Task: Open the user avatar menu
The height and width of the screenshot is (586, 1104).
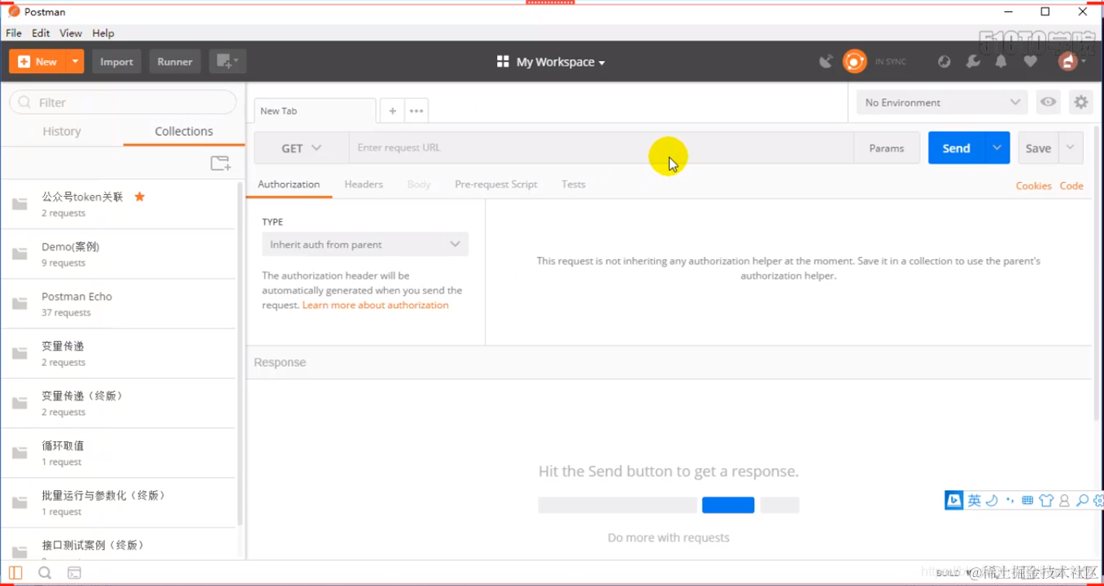Action: (x=1071, y=62)
